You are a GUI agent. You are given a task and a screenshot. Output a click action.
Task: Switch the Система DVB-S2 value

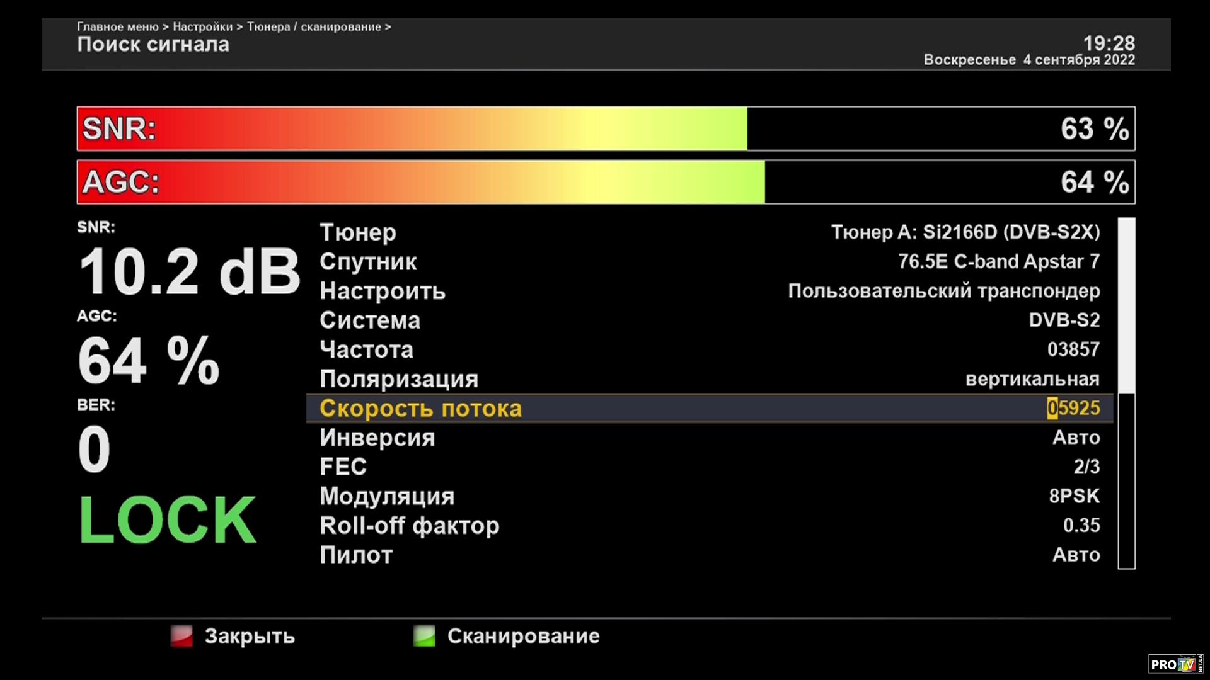pos(1064,320)
